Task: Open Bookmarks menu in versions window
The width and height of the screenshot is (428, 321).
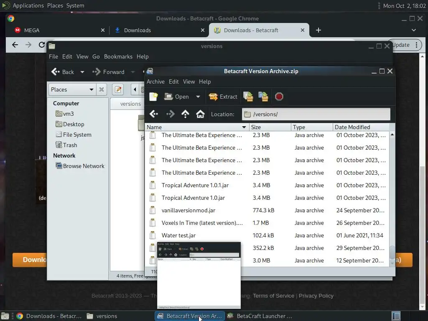Action: (x=118, y=56)
